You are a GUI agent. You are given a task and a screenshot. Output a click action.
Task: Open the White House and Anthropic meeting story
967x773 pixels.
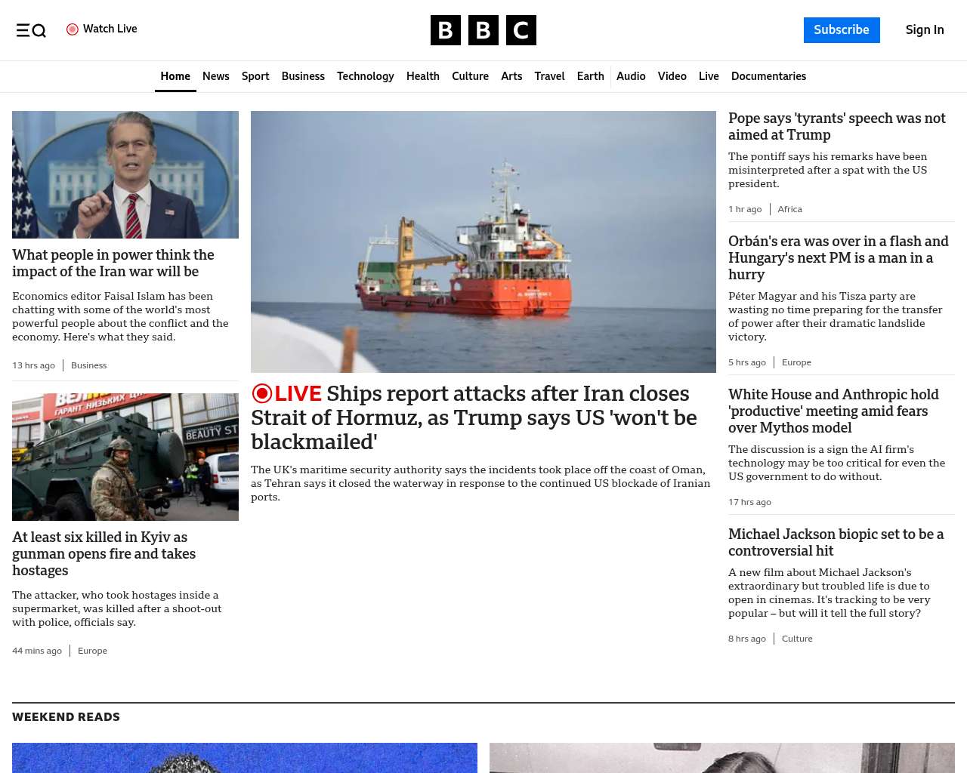tap(833, 411)
